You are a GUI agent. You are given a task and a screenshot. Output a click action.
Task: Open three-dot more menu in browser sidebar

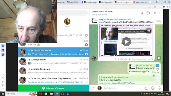(3, 89)
